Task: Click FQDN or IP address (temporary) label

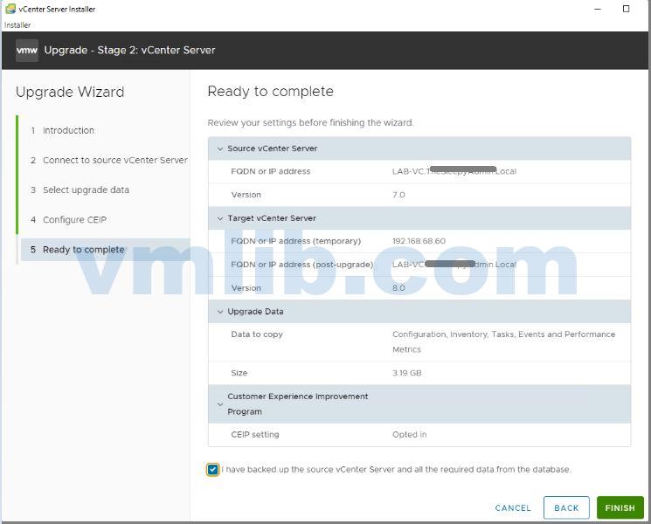Action: (295, 241)
